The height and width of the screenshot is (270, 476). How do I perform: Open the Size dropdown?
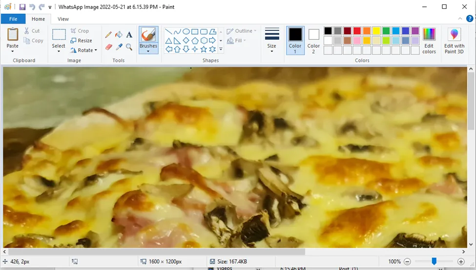272,41
